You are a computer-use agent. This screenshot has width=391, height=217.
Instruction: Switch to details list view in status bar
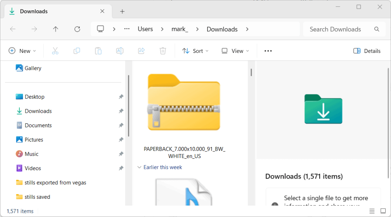pyautogui.click(x=372, y=211)
